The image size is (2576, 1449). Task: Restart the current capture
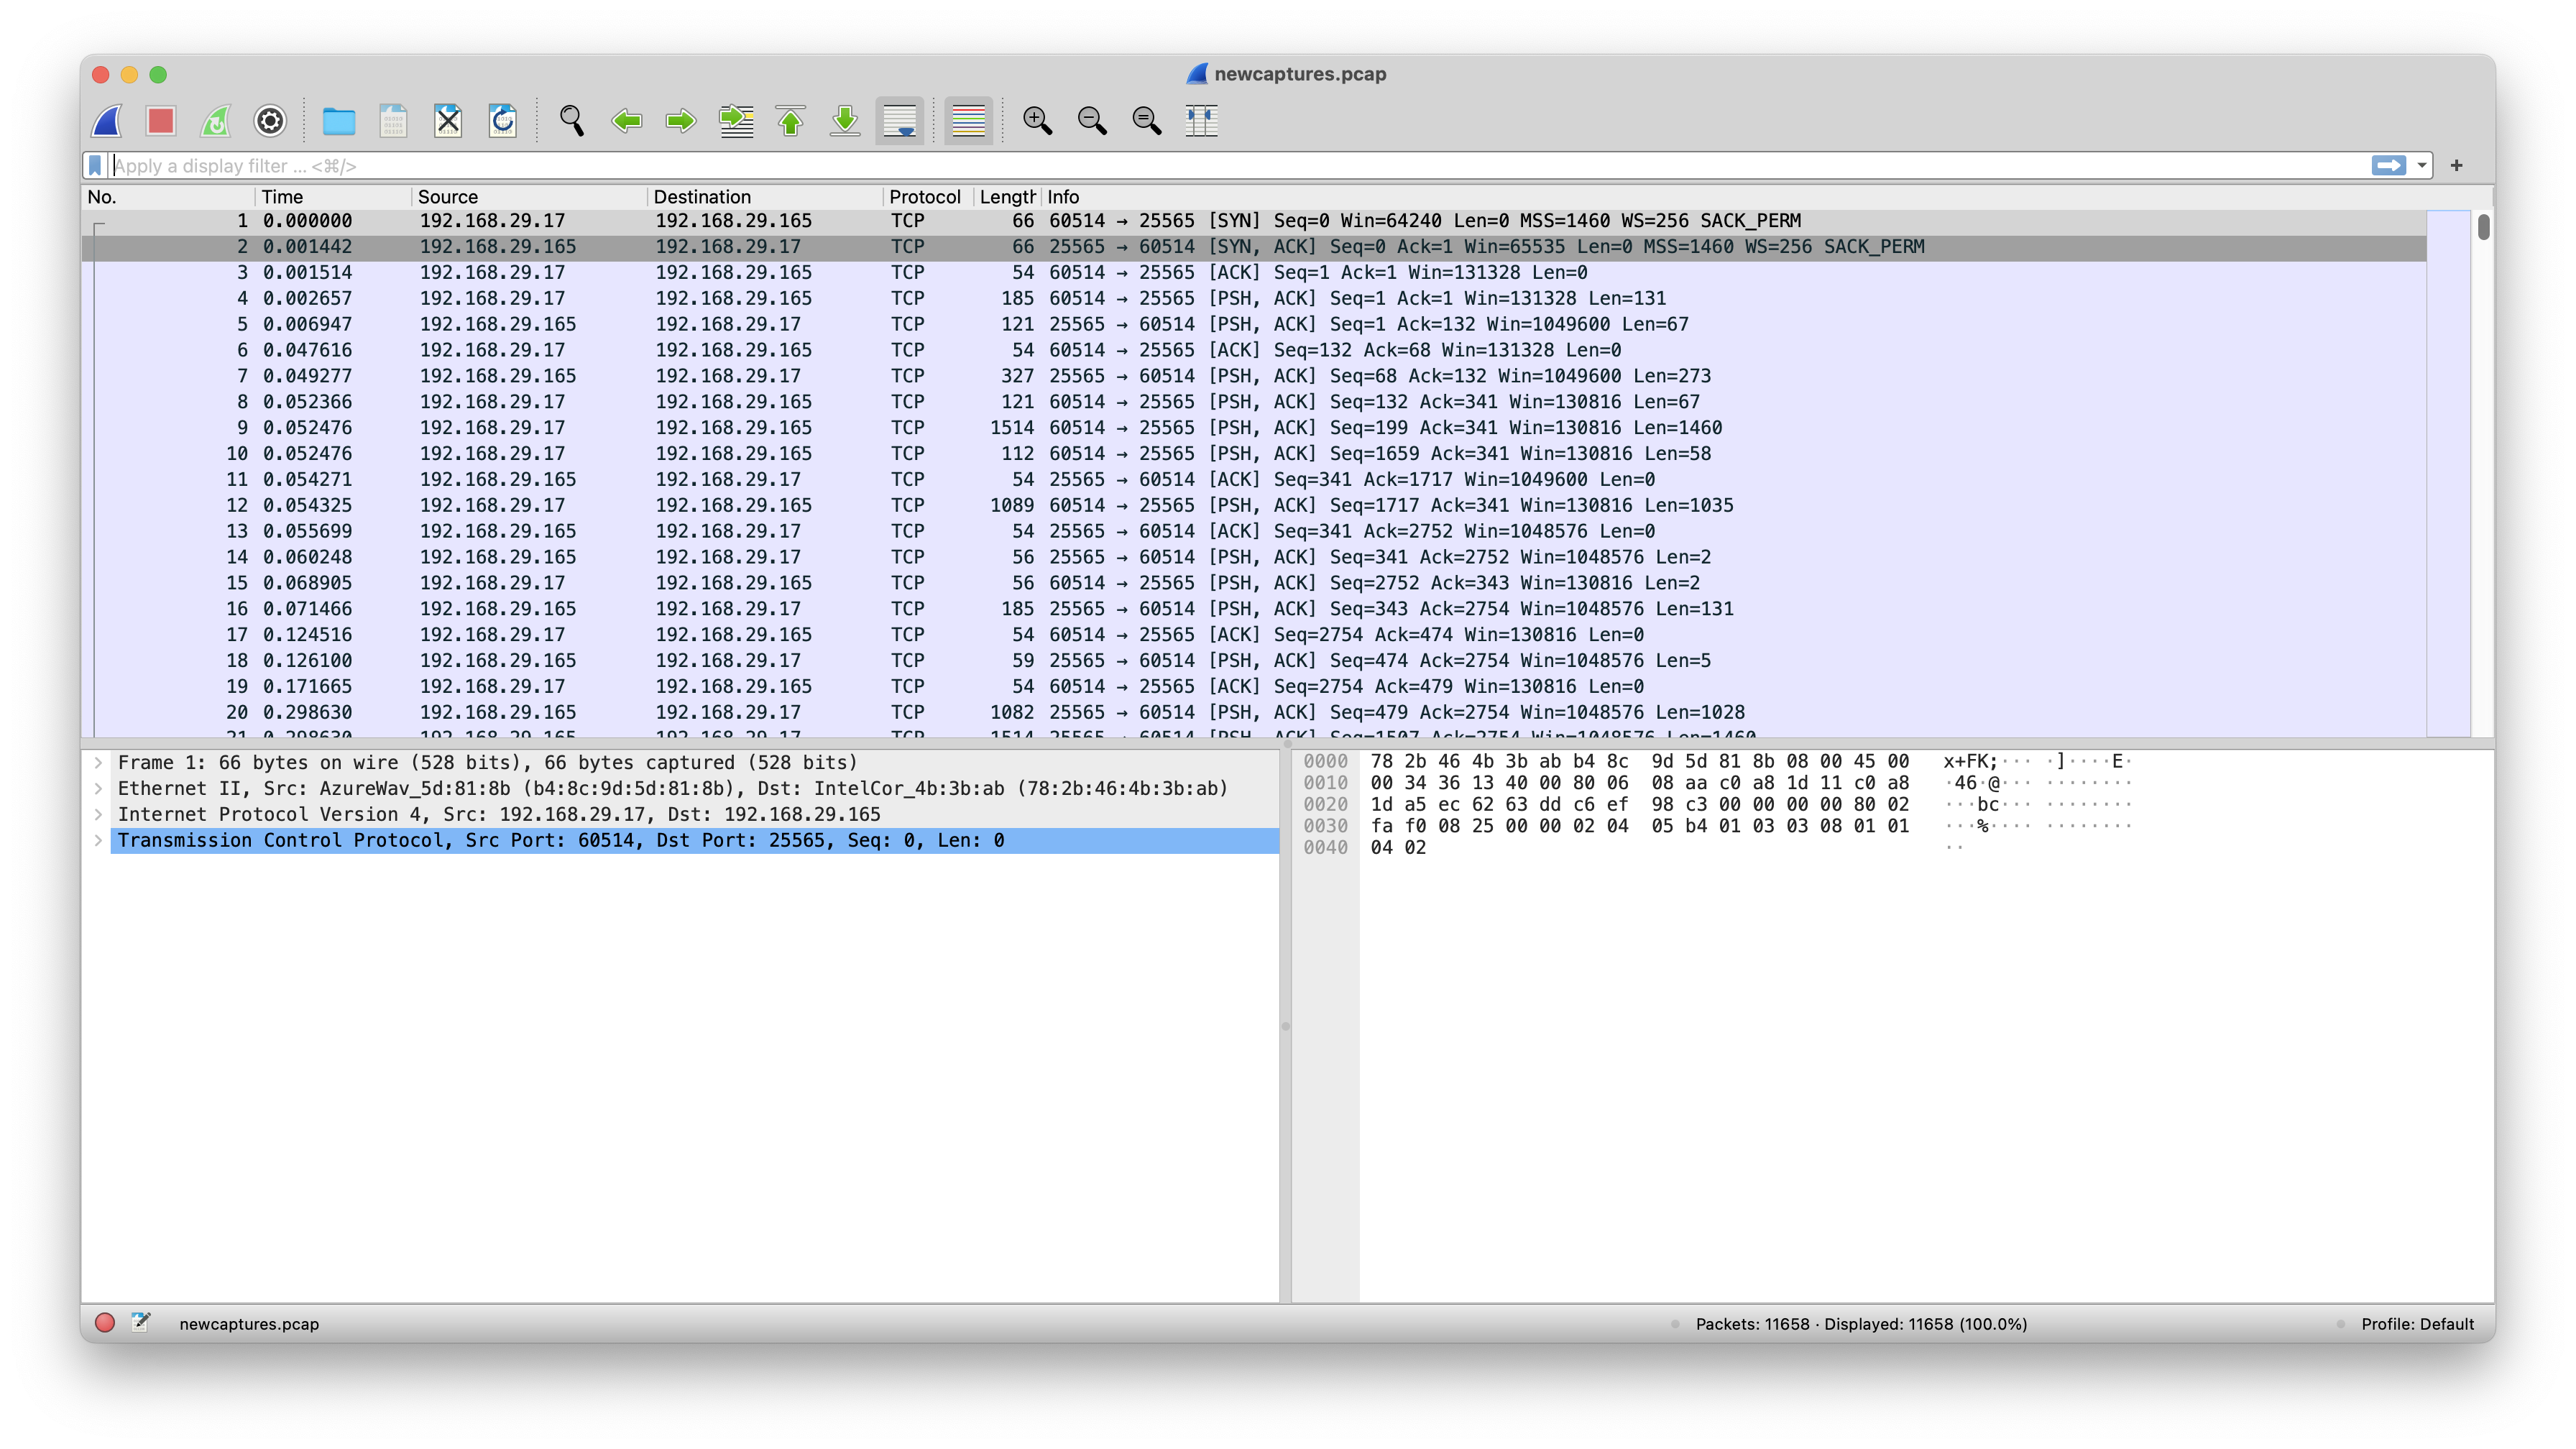215,121
